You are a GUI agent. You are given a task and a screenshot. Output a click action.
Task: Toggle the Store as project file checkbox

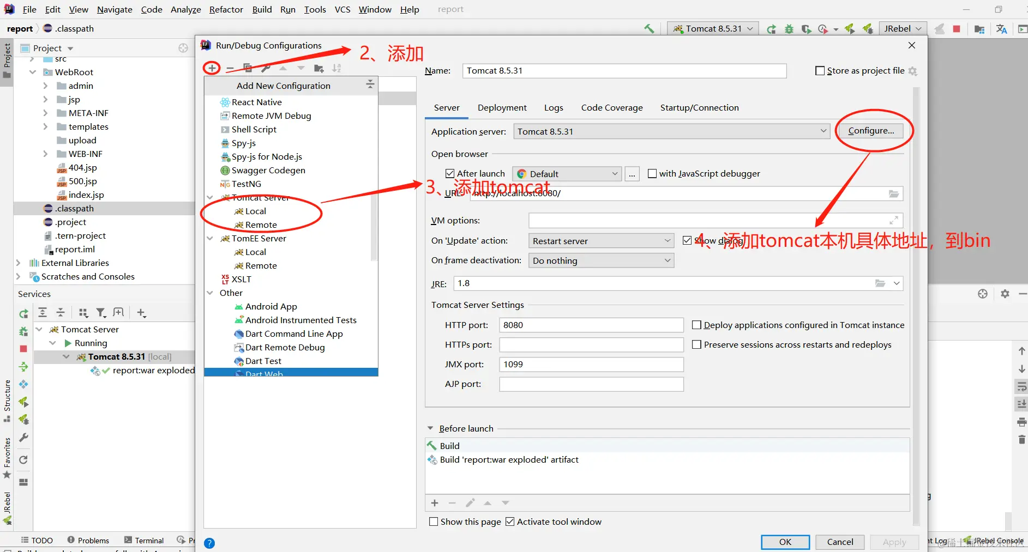click(820, 71)
